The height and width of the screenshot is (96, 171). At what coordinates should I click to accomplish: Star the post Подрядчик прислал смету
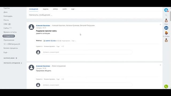pos(160,25)
